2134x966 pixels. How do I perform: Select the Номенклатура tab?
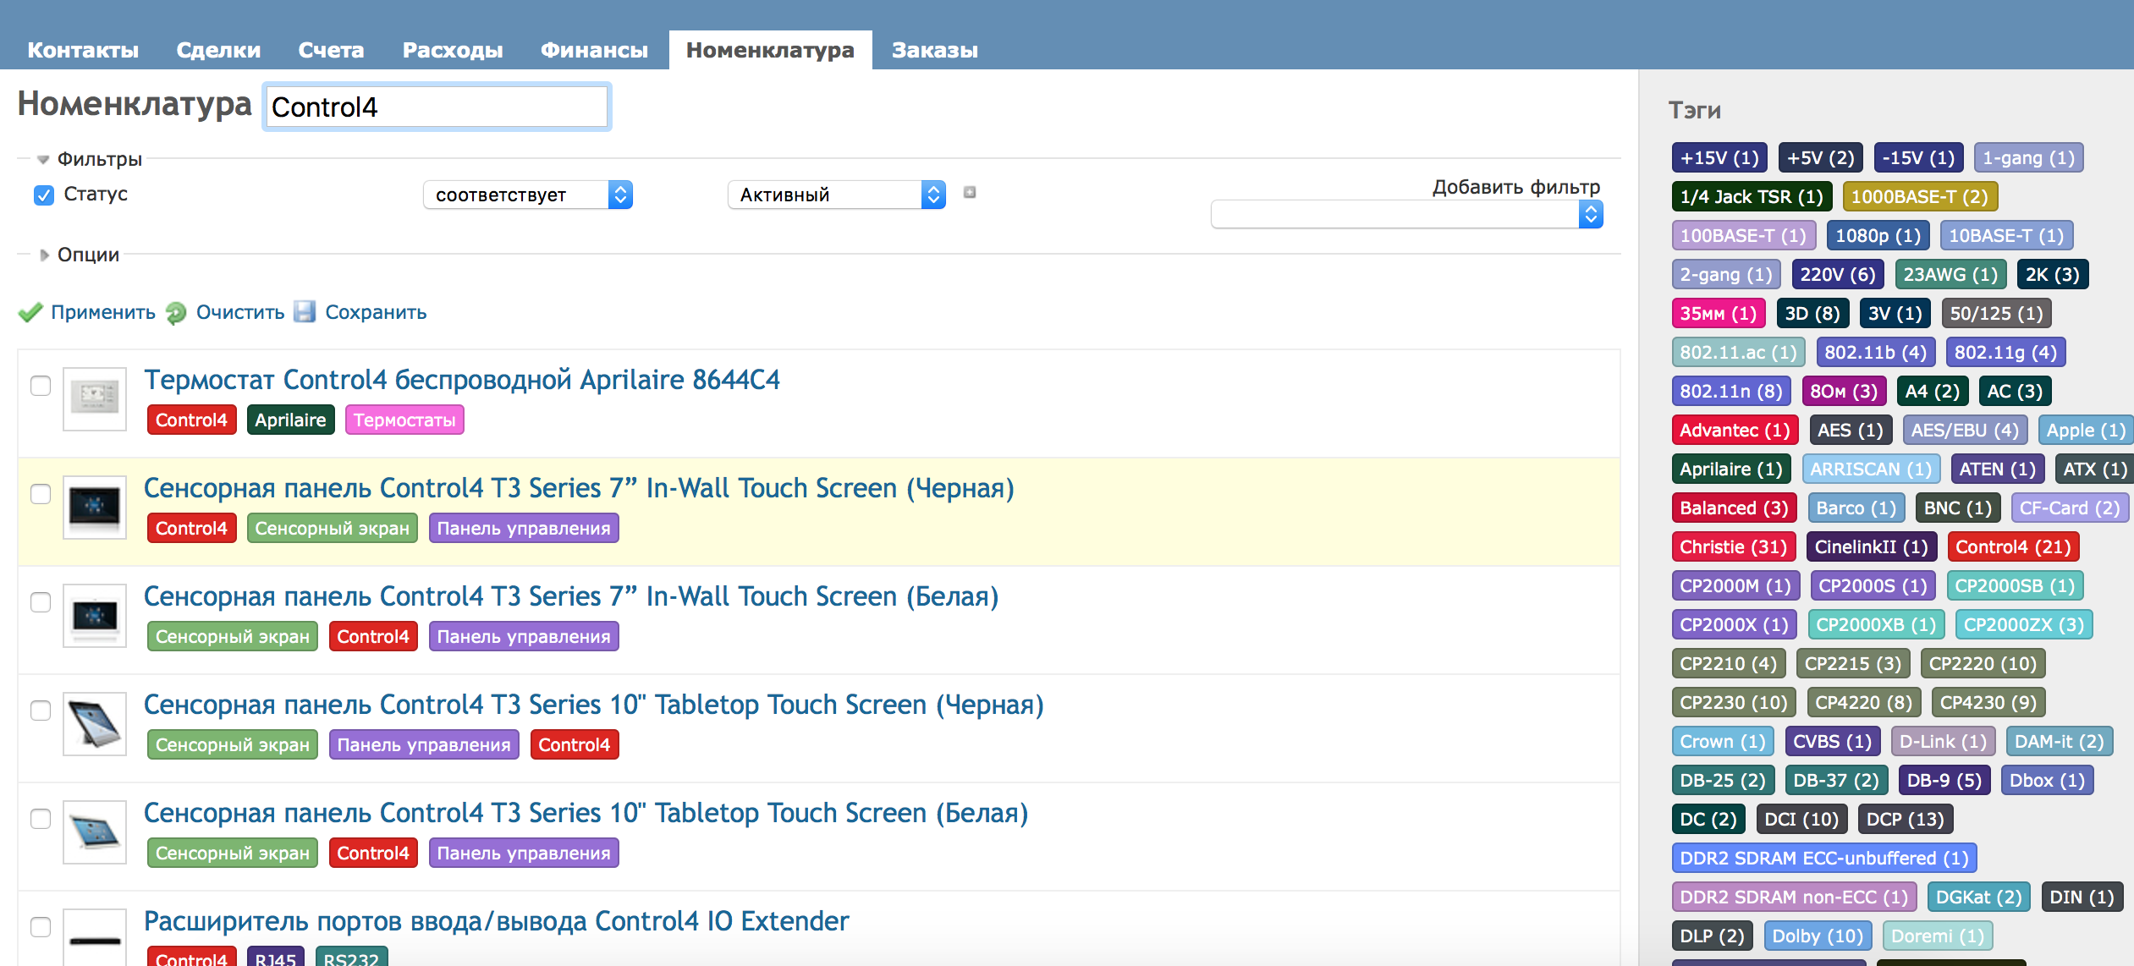pyautogui.click(x=770, y=50)
